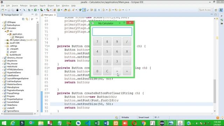
Task: Click the editor vertical scrollbar thumb
Action: coord(215,91)
